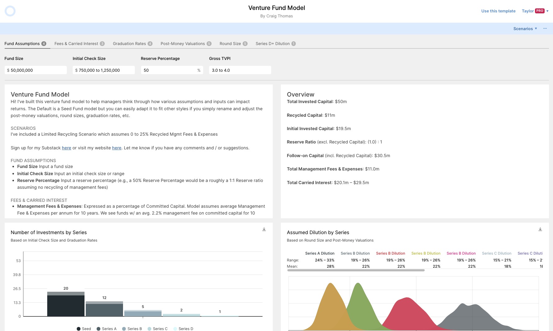Toggle the Series C legend item
Image resolution: width=553 pixels, height=331 pixels.
click(x=158, y=329)
